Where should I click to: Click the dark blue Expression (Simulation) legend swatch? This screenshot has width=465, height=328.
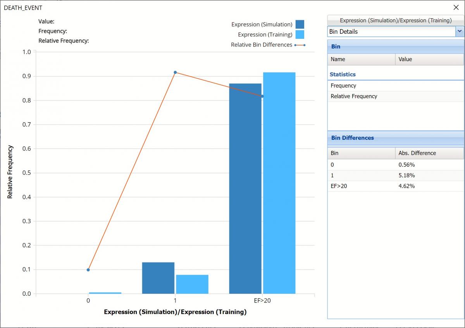point(300,24)
